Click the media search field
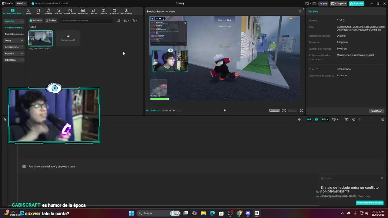388x218 pixels. (85, 21)
